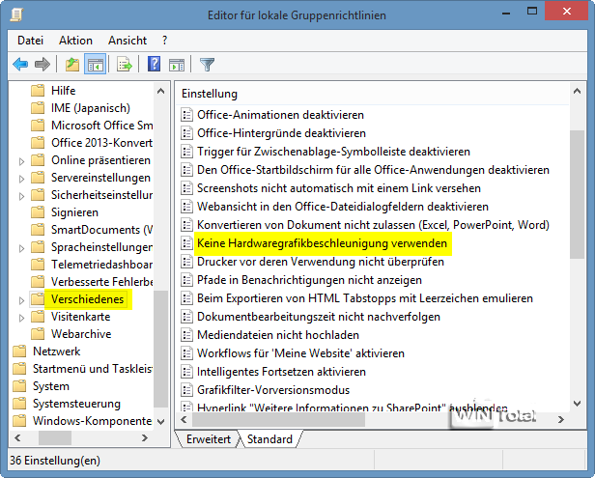The width and height of the screenshot is (595, 478).
Task: Click the folder icon next to Webarchive
Action: tap(38, 334)
